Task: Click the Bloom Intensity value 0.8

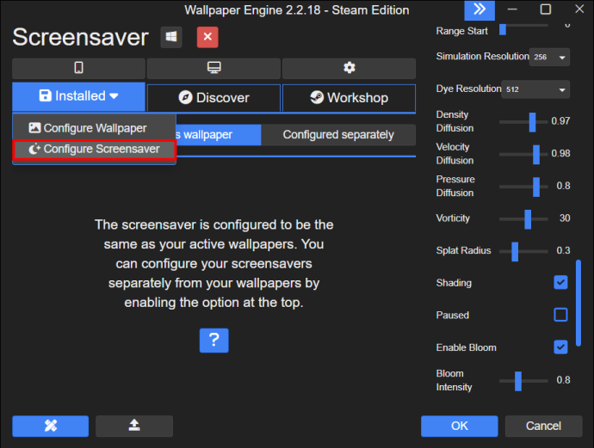Action: pos(563,380)
